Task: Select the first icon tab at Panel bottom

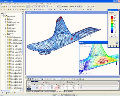Action: click(x=111, y=46)
